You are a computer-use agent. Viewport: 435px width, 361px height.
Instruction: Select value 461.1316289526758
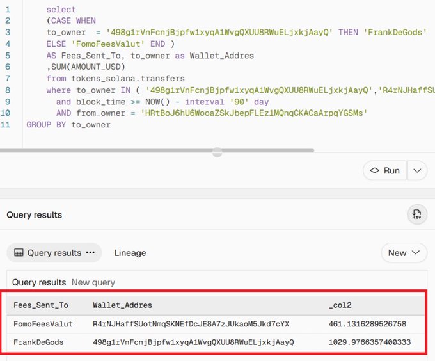367,324
